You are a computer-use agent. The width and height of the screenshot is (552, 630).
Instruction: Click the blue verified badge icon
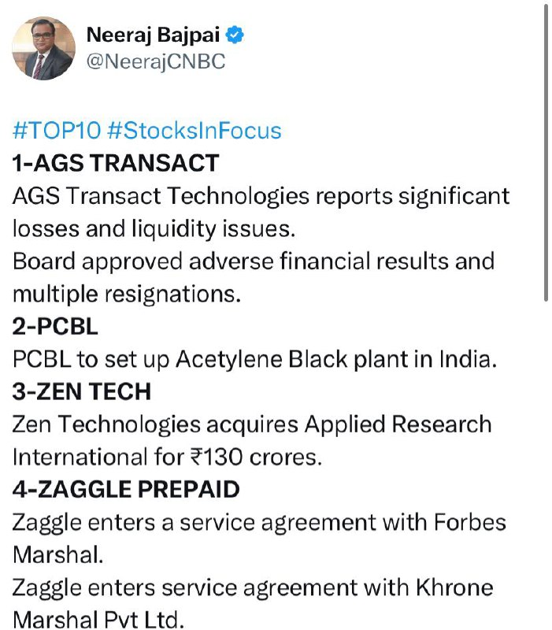tap(235, 35)
